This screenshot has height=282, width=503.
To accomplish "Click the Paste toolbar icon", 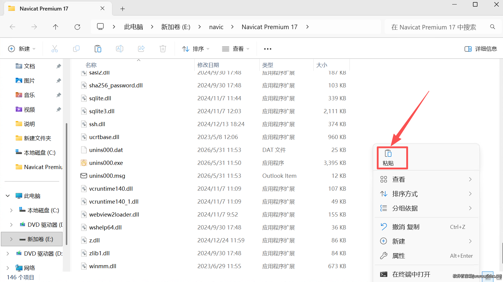I will pos(98,49).
